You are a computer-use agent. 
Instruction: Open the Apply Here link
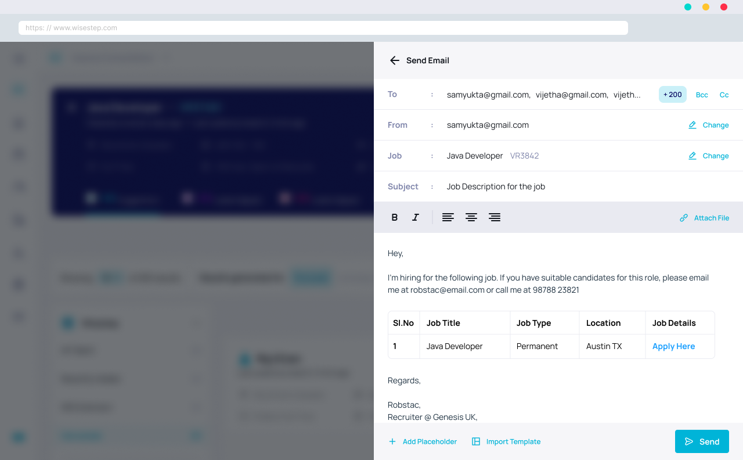click(x=673, y=346)
